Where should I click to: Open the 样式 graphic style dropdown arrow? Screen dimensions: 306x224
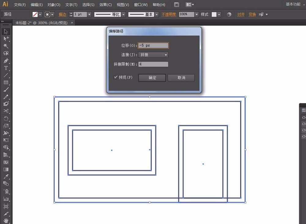[219, 14]
